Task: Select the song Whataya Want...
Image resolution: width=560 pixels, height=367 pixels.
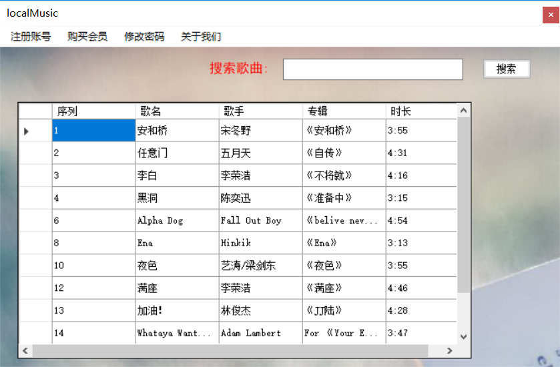Action: [x=178, y=333]
